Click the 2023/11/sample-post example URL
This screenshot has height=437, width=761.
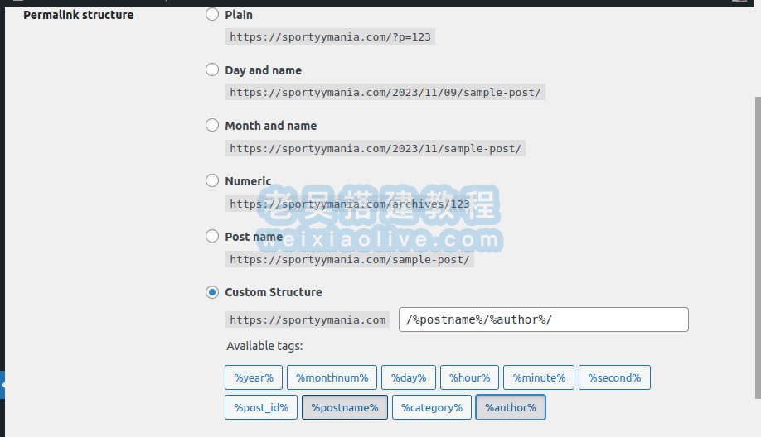point(376,148)
